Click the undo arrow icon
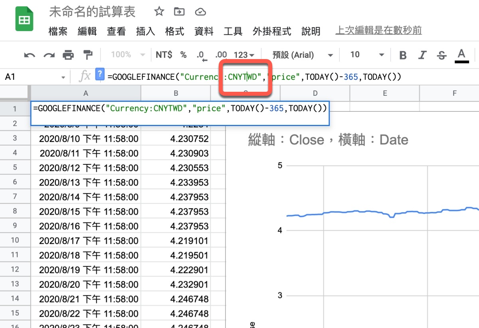The width and height of the screenshot is (479, 328). pos(30,55)
